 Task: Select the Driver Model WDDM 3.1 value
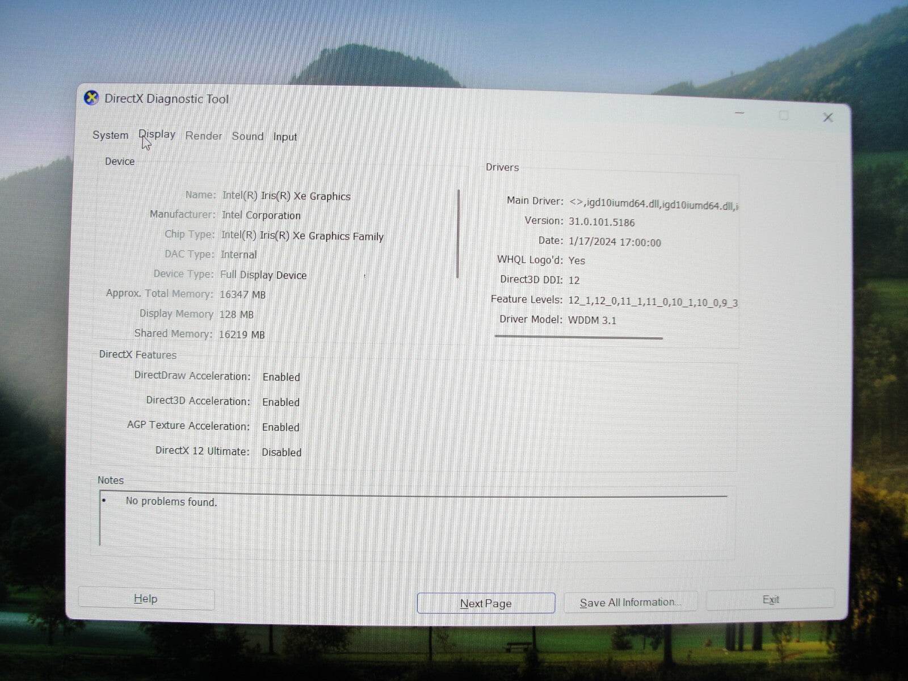(594, 320)
